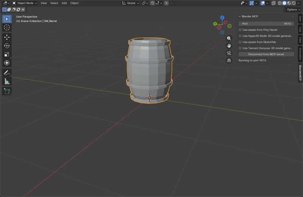
Task: Switch to the Tool sidebar tab
Action: coord(300,29)
